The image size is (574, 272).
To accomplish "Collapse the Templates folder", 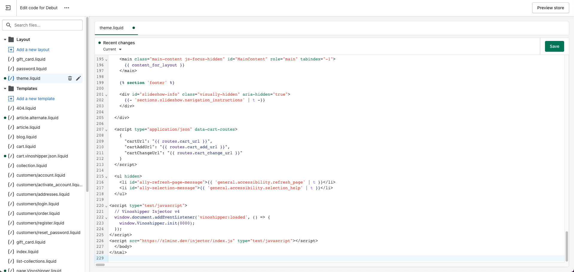I will pos(5,88).
